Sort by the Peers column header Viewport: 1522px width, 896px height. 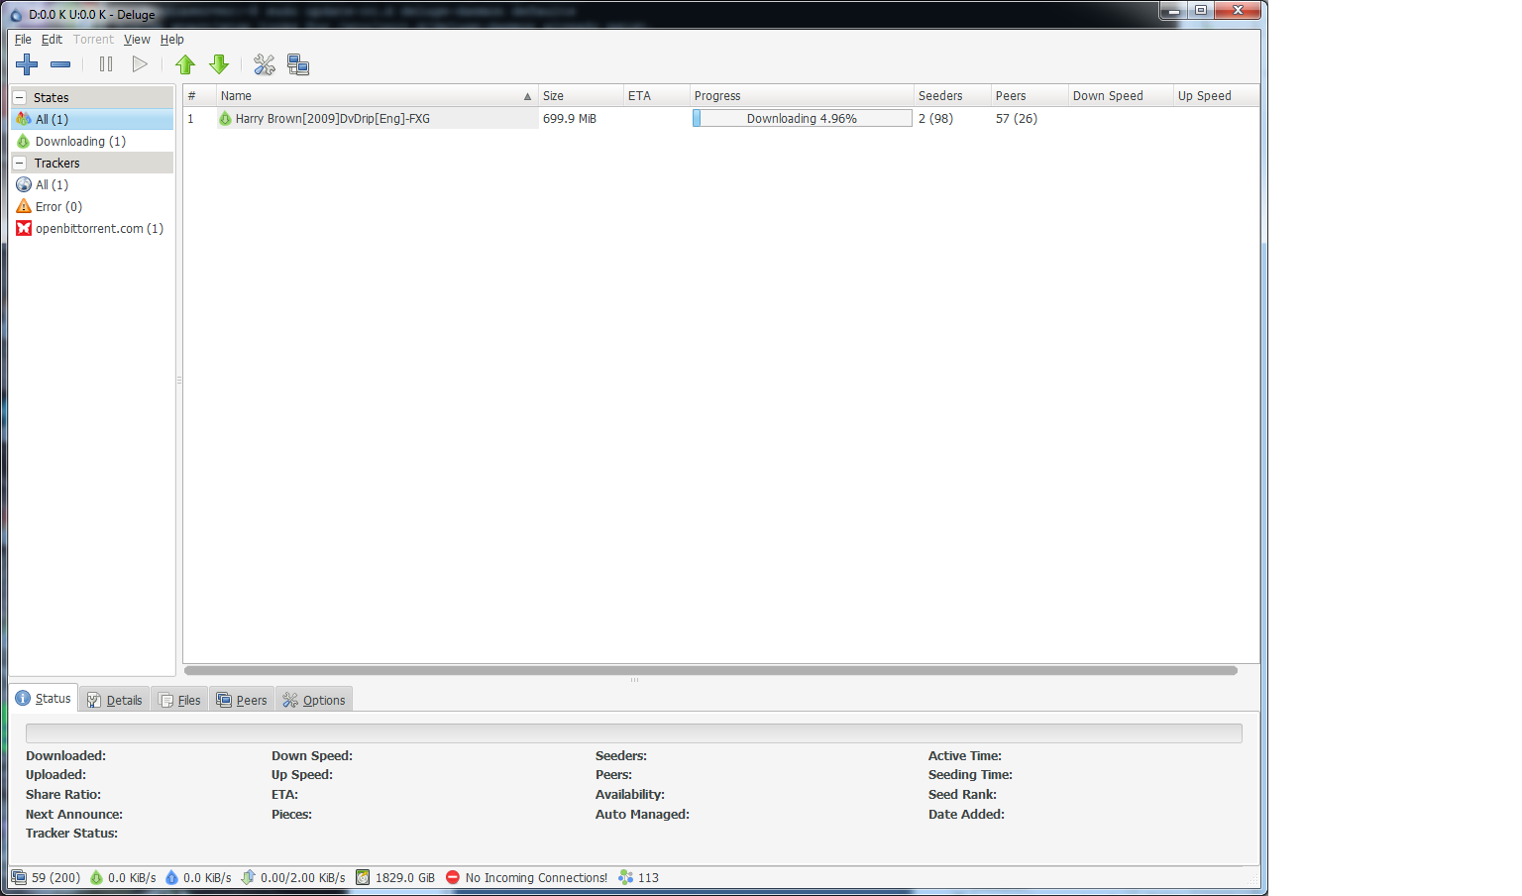(x=1030, y=96)
